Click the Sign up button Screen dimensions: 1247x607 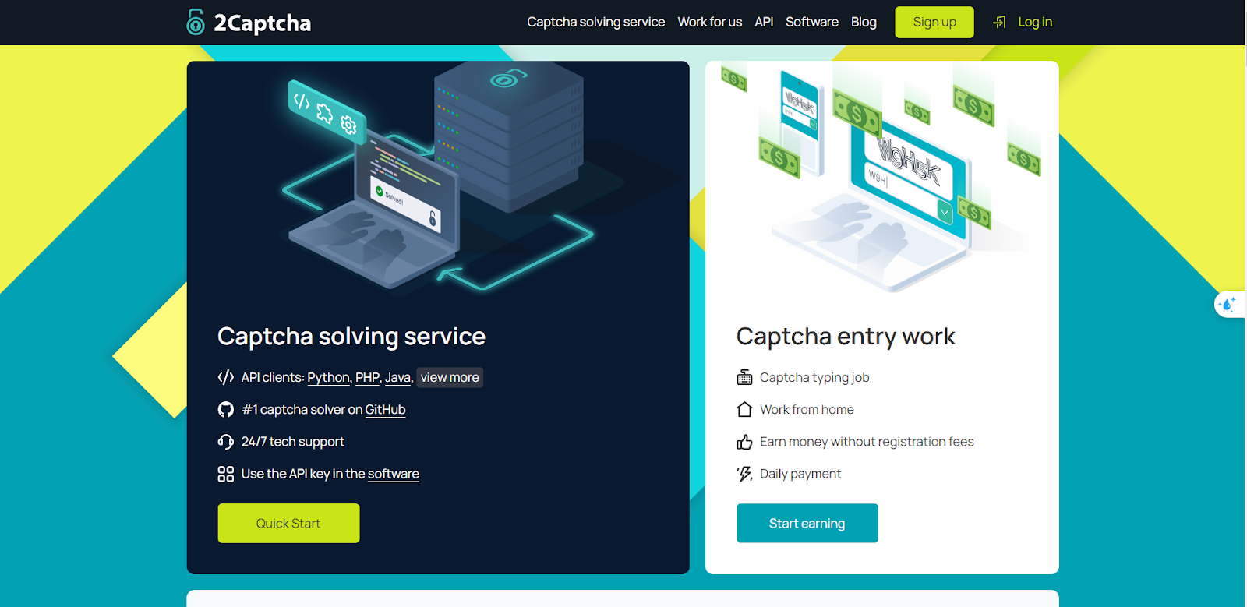[x=934, y=22]
